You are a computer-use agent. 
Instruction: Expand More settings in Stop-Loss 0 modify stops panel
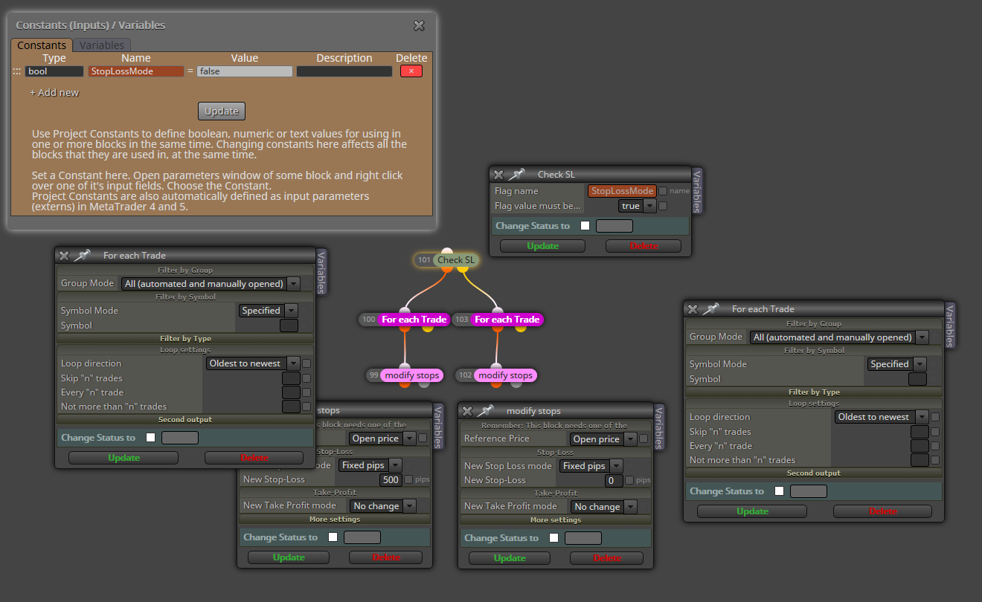(x=555, y=520)
